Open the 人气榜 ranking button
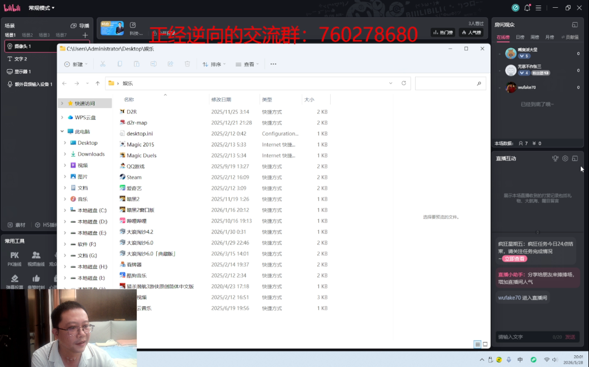 471,33
